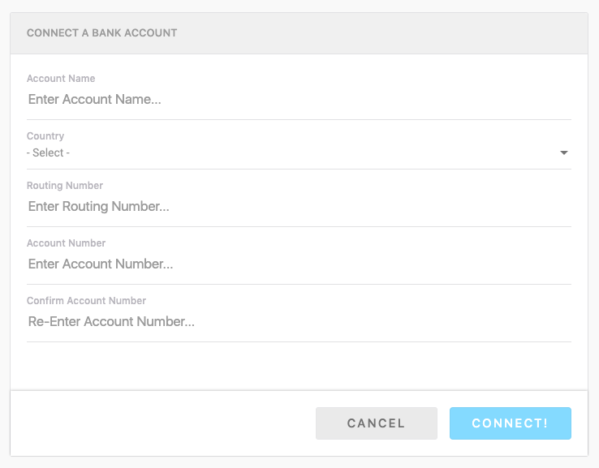Click the 'Connect a Bank Account' title

[101, 33]
